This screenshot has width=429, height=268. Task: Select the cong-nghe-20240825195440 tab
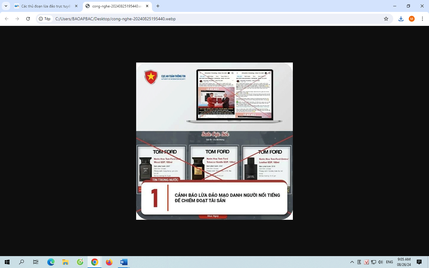(x=117, y=6)
